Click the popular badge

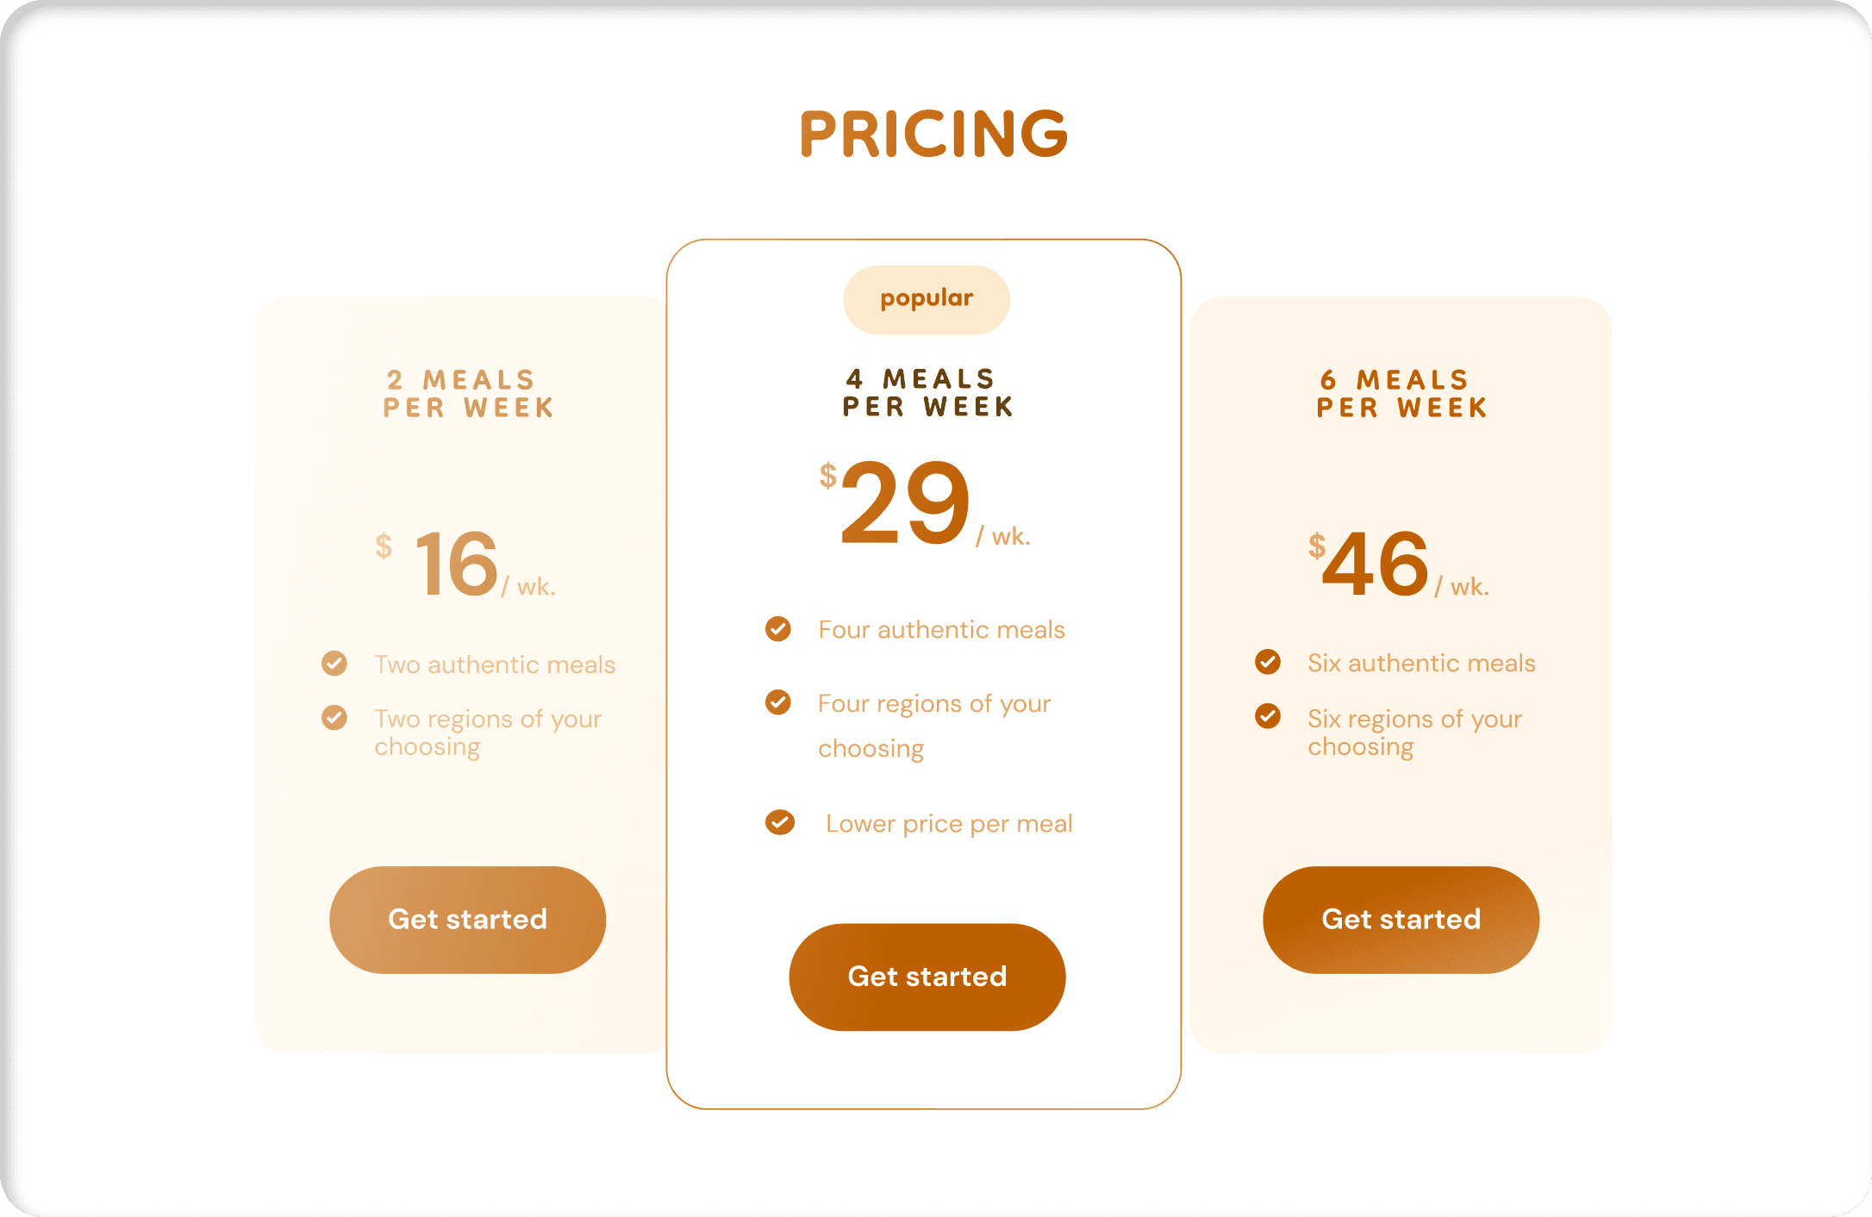point(927,299)
